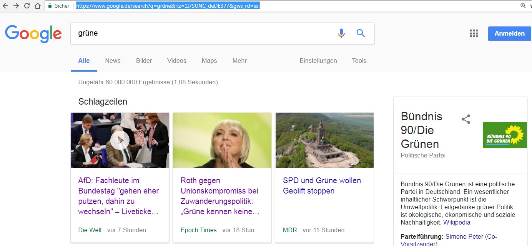The height and width of the screenshot is (246, 532).
Task: Play the video on the AfD news card
Action: (120, 140)
